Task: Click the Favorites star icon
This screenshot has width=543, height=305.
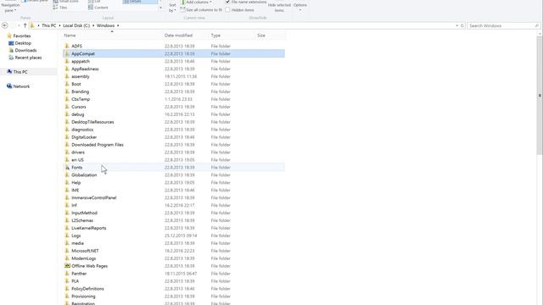Action: [x=9, y=36]
